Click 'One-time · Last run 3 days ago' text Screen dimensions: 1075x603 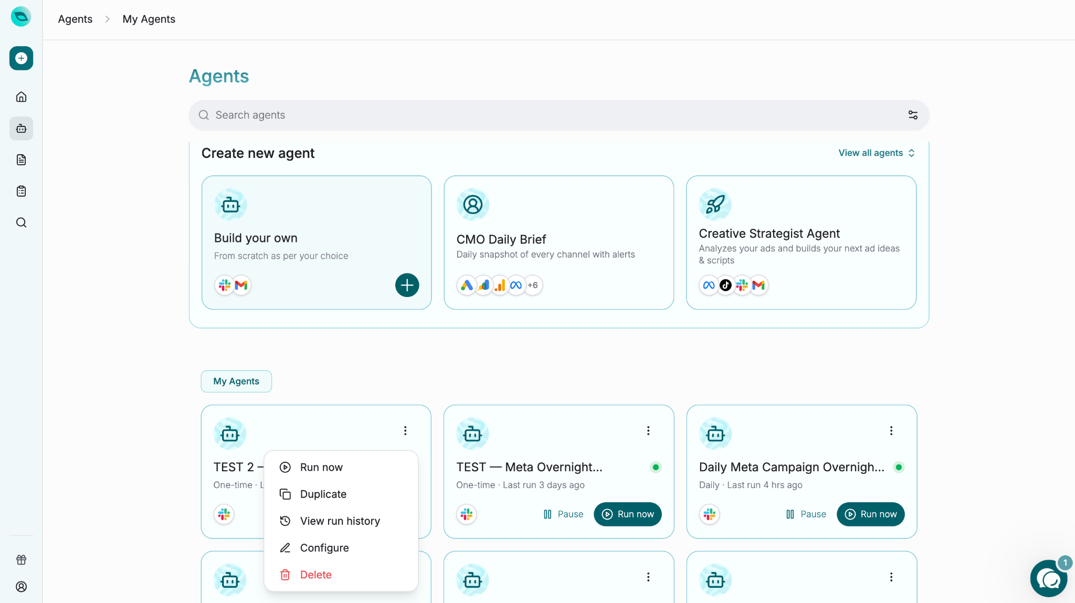(x=520, y=485)
